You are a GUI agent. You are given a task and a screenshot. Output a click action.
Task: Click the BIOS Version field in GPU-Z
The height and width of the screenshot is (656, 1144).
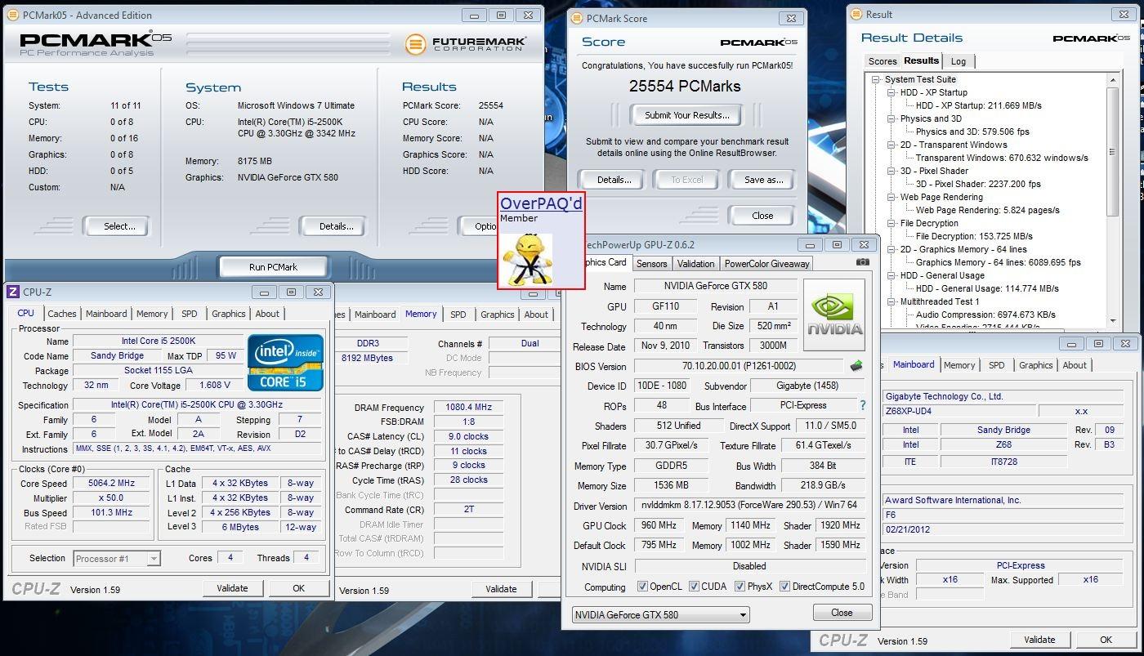click(x=739, y=366)
